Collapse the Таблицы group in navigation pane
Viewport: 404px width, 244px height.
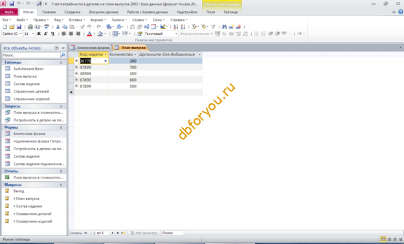point(61,62)
